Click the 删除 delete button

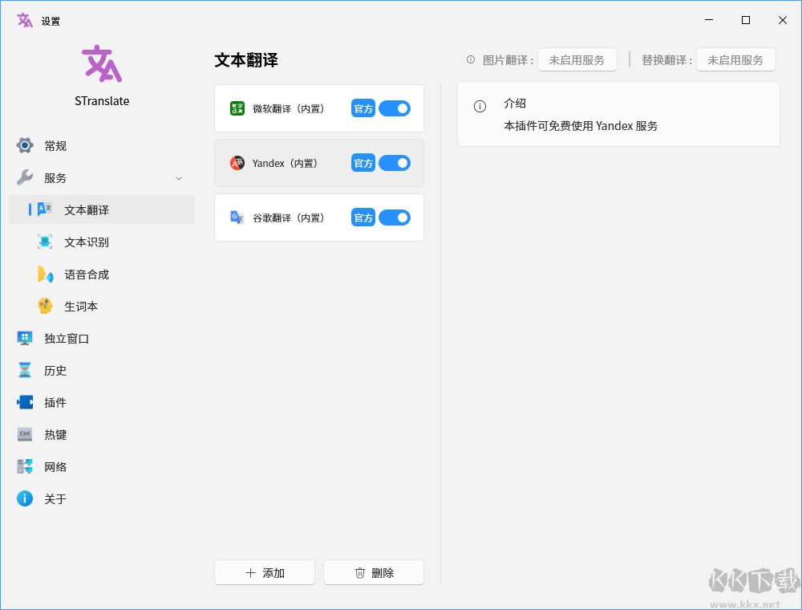pyautogui.click(x=374, y=572)
